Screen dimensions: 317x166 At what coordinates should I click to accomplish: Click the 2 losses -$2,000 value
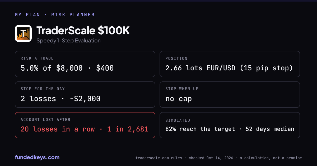(60, 99)
